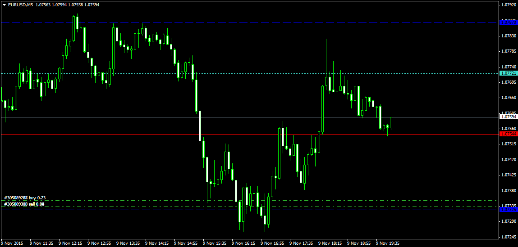Click the 1.07515 price scale value
This screenshot has height=247, width=518.
[509, 144]
